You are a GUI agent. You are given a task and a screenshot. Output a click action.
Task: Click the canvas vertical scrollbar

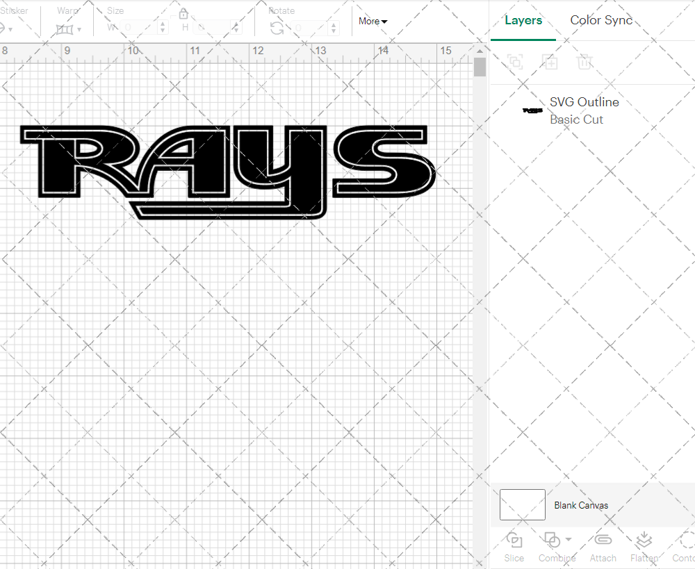(x=479, y=66)
